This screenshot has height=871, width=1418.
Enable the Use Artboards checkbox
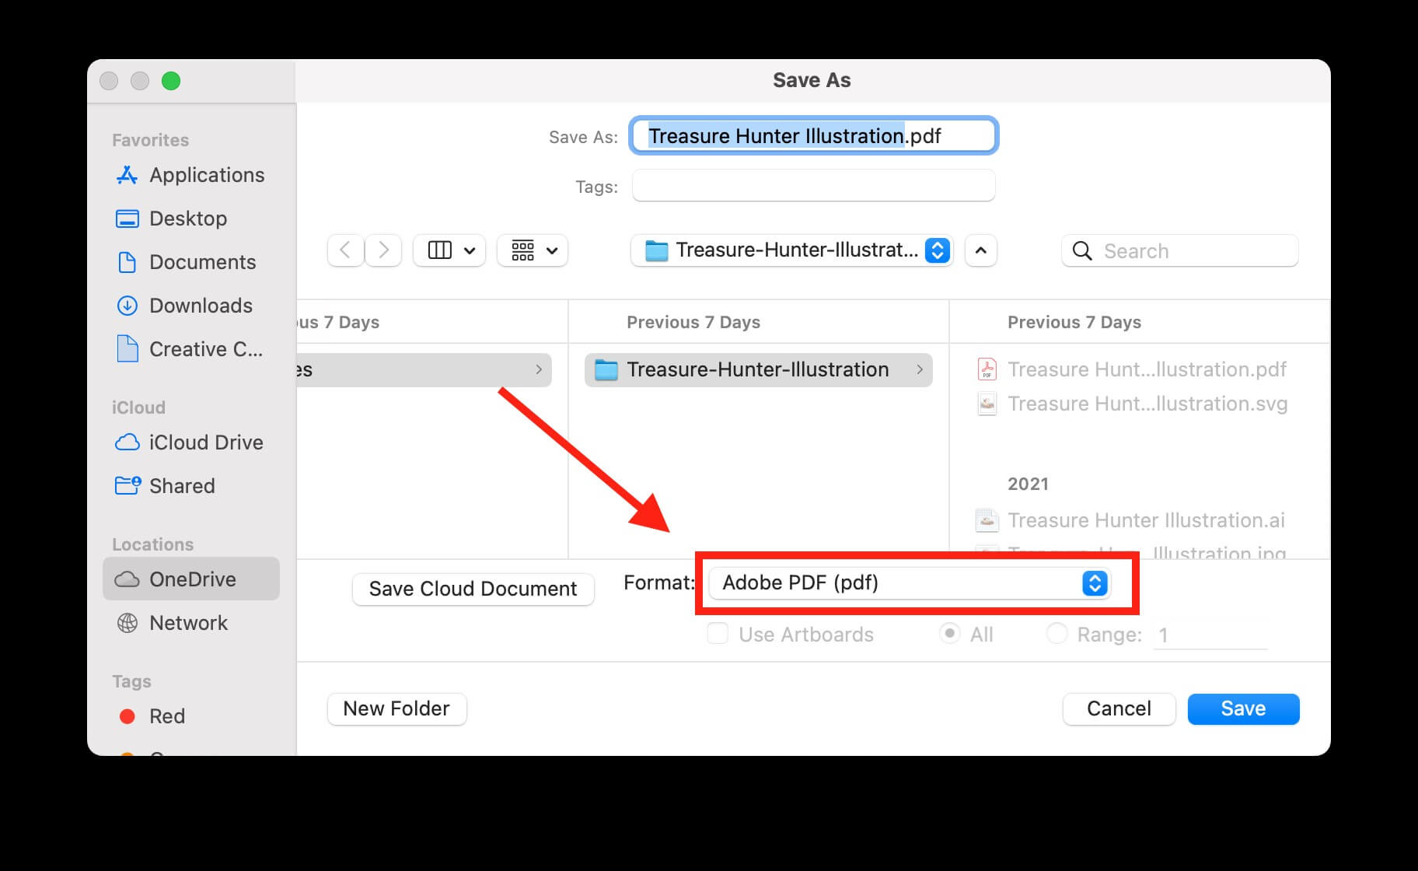coord(716,635)
